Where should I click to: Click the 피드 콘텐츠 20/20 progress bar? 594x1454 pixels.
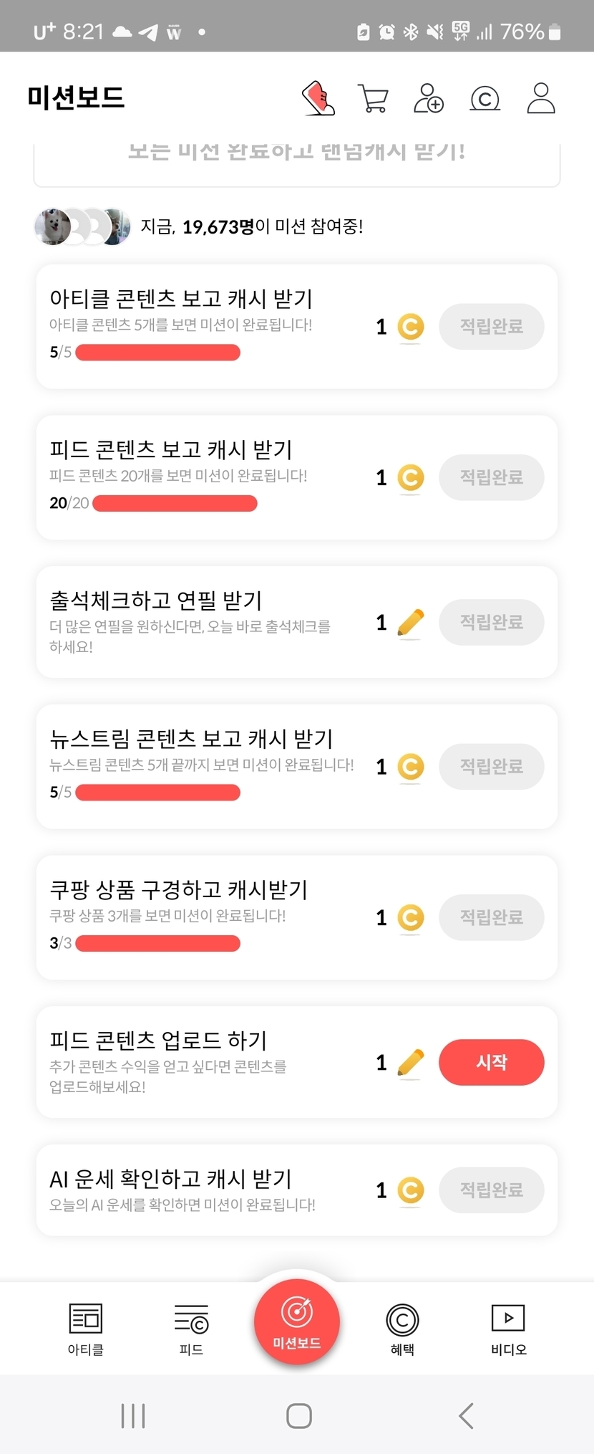click(175, 503)
